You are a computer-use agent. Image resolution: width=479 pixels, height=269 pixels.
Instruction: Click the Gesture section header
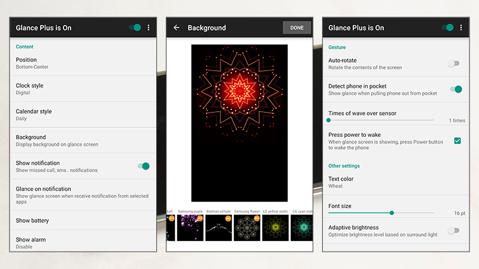click(337, 47)
